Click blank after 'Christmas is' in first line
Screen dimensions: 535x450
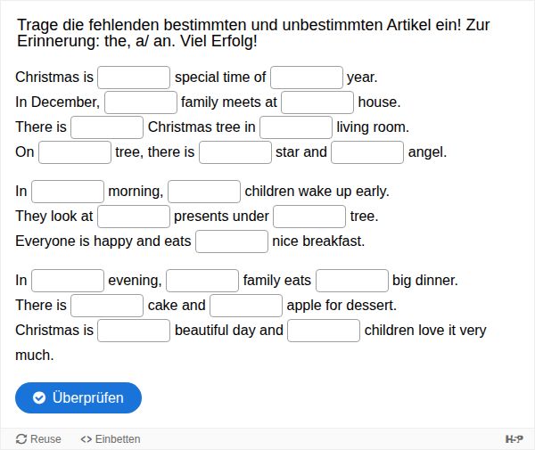click(134, 78)
